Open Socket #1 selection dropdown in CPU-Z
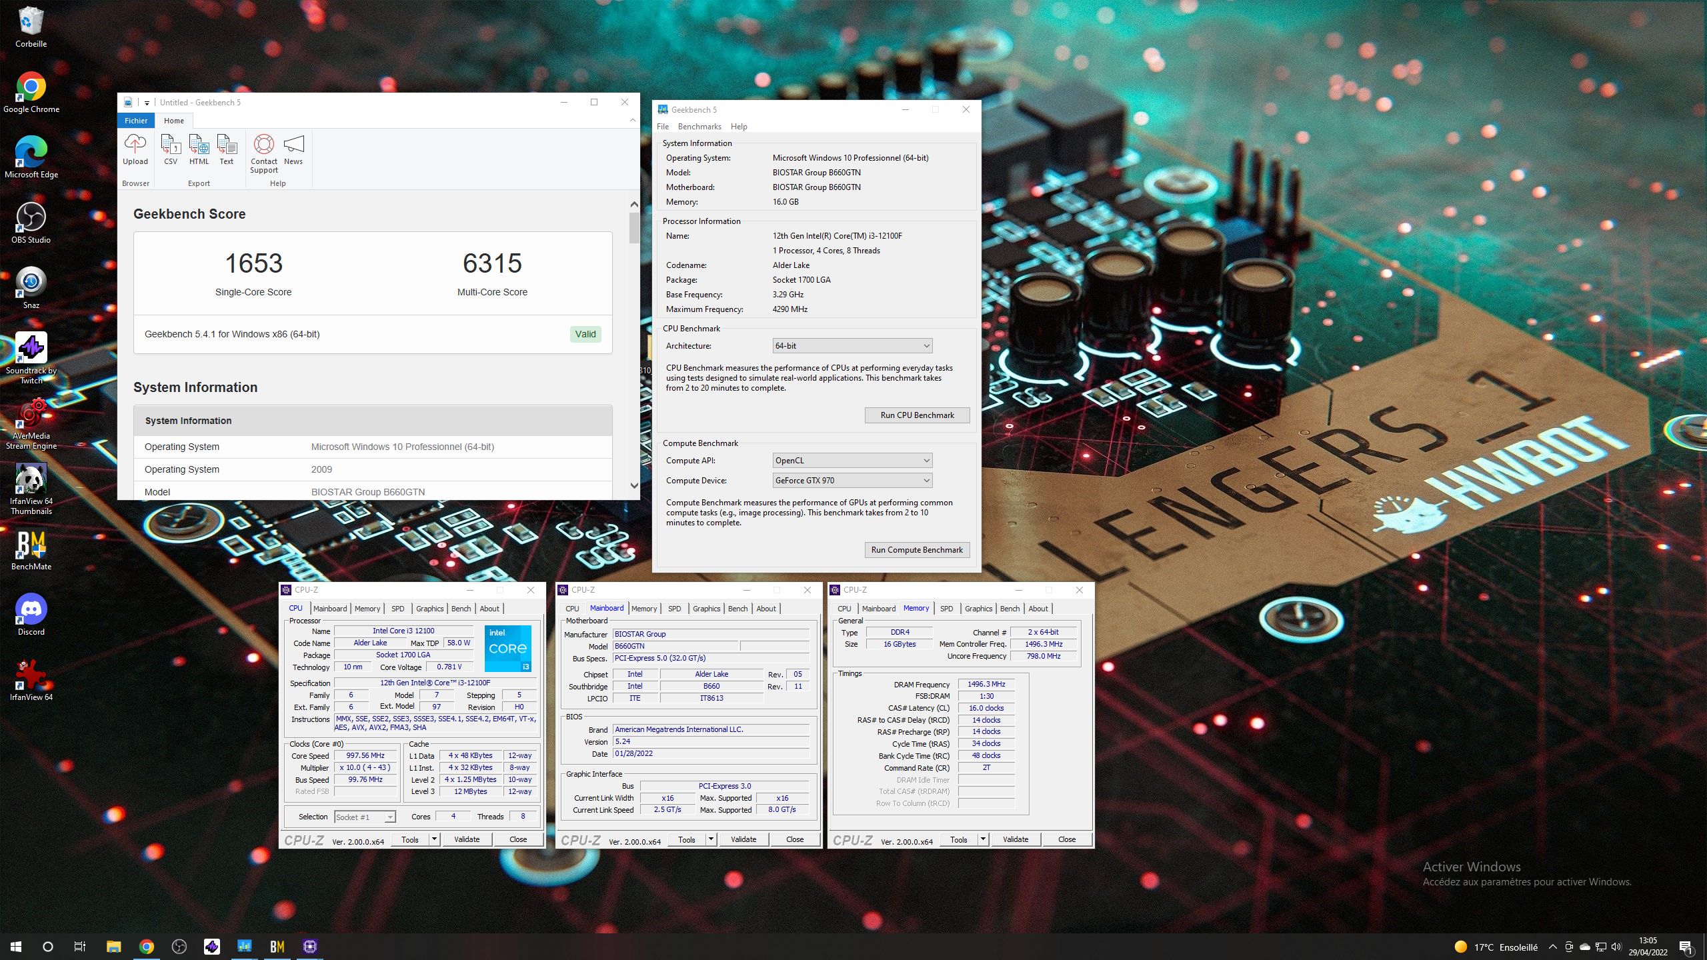 coord(365,817)
